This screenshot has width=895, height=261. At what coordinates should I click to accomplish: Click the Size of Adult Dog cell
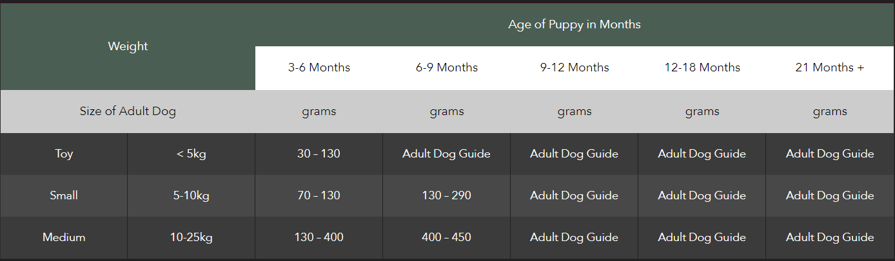click(128, 111)
